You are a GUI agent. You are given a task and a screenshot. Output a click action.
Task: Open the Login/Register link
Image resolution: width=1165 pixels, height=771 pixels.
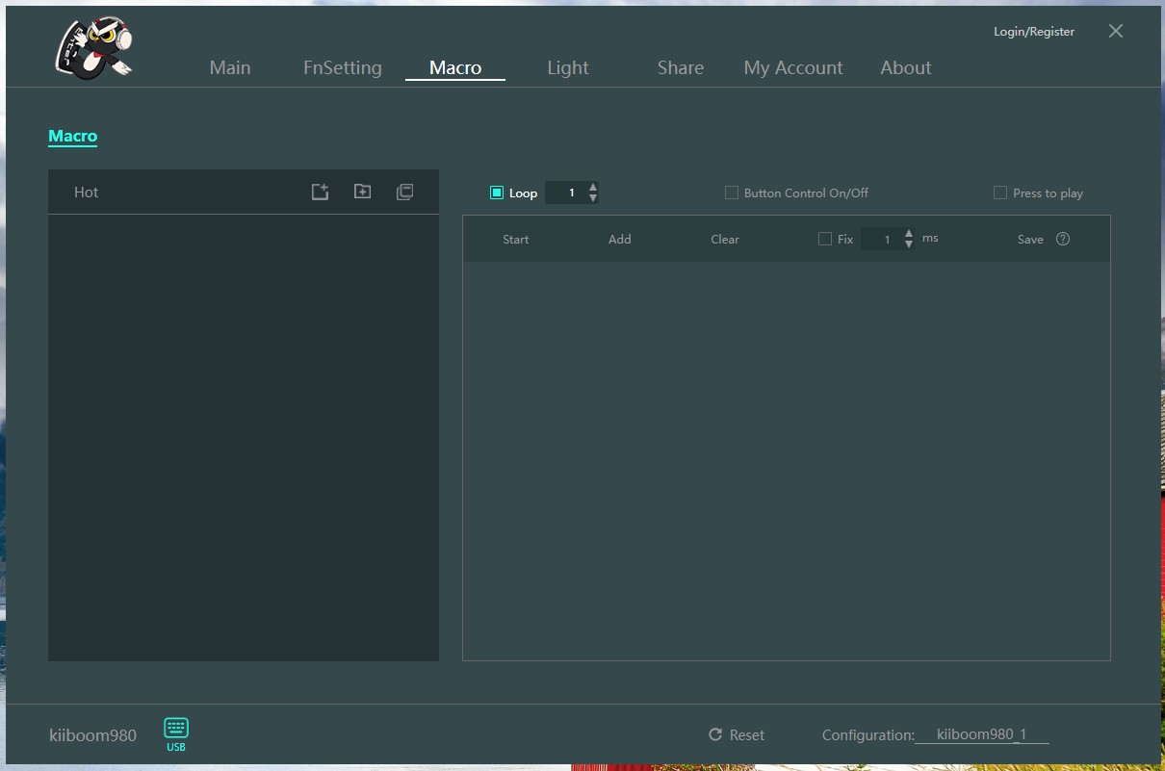point(1034,31)
